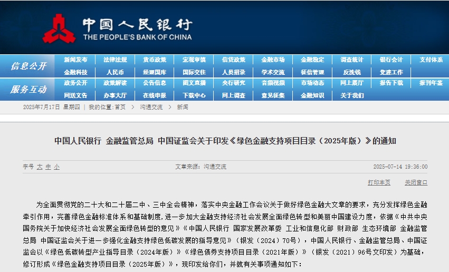
Task: Open 政务公开 under 服务互动
Action: click(75, 83)
